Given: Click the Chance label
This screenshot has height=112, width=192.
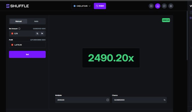Looking at the screenshot, I should coord(115,95).
